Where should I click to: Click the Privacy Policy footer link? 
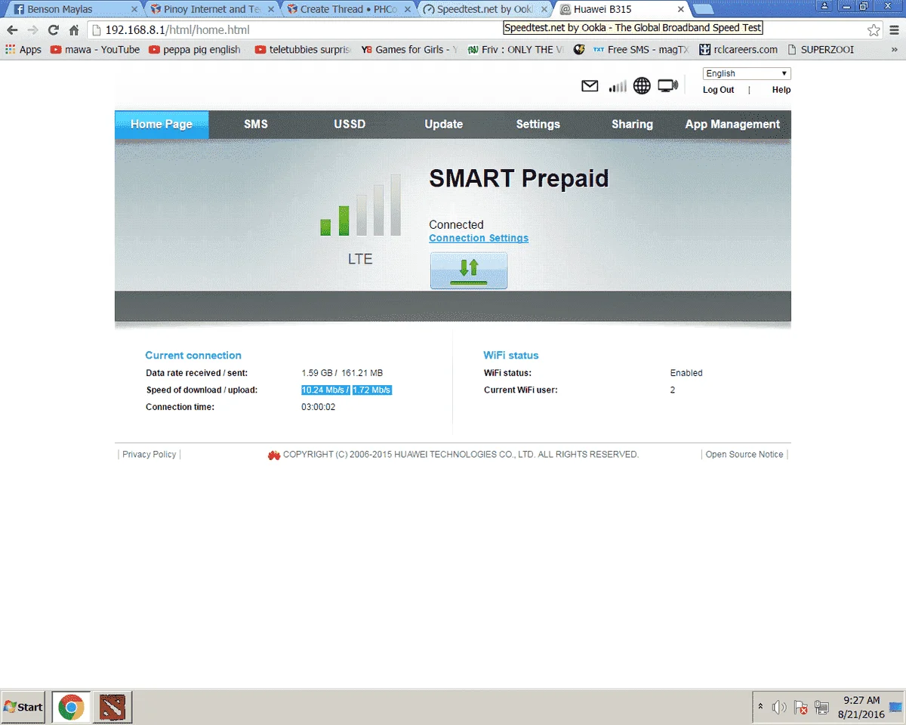[149, 455]
